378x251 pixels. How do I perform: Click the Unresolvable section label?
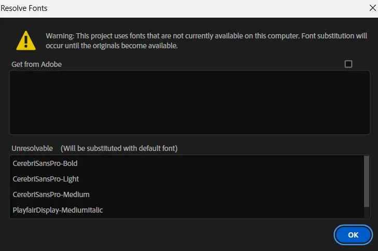pos(32,148)
